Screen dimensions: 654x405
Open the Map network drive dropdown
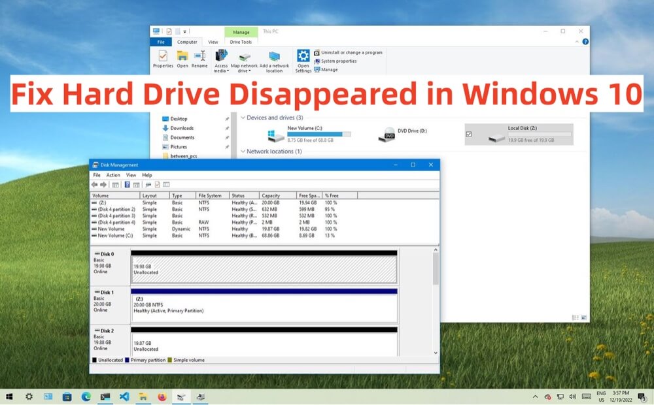244,61
